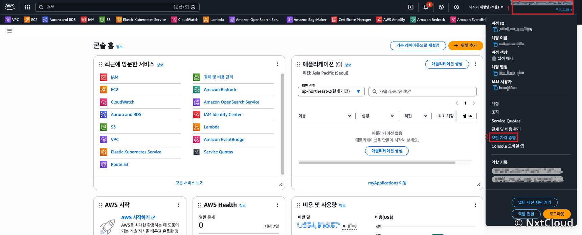Select Service Quotas in account menu
582x235 pixels.
[x=506, y=121]
